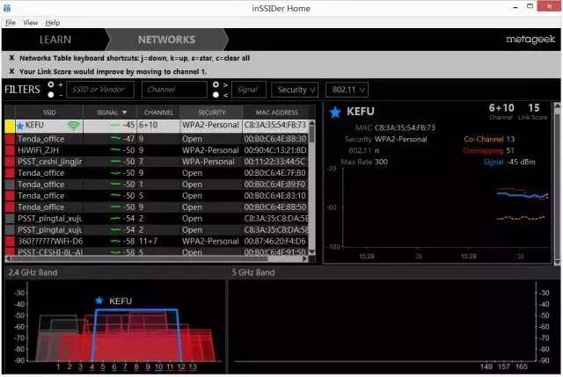The image size is (563, 377).
Task: Sort by SSID column header
Action: point(49,112)
